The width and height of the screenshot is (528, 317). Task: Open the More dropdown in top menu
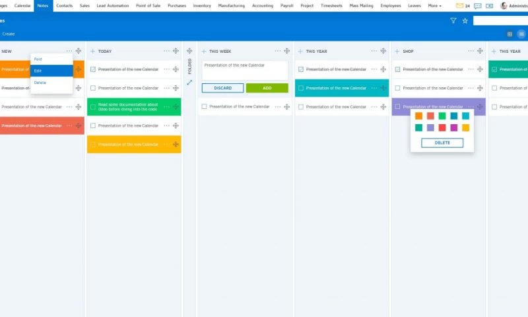click(434, 5)
